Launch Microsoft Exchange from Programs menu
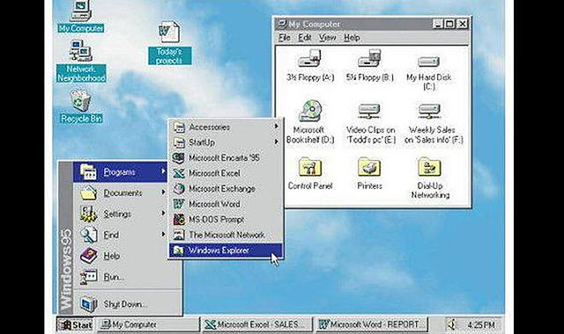Image resolution: width=564 pixels, height=334 pixels. pyautogui.click(x=226, y=189)
